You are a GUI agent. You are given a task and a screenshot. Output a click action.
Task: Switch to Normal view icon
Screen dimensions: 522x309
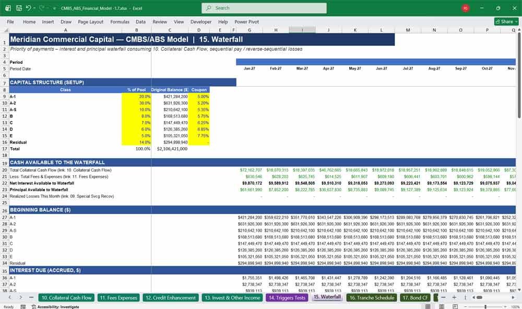(x=428, y=307)
